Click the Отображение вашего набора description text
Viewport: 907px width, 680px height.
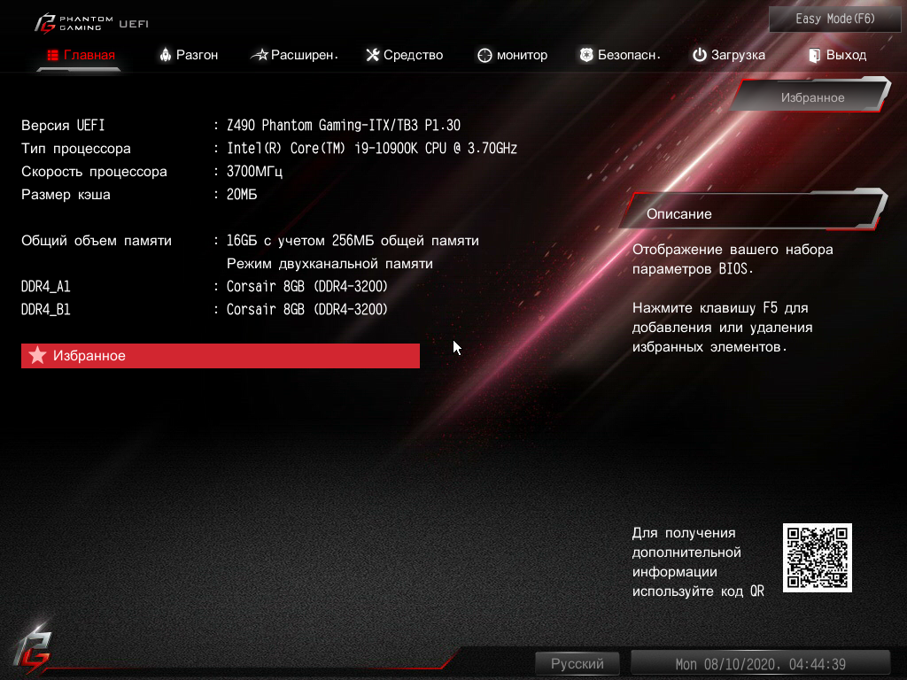click(x=733, y=259)
